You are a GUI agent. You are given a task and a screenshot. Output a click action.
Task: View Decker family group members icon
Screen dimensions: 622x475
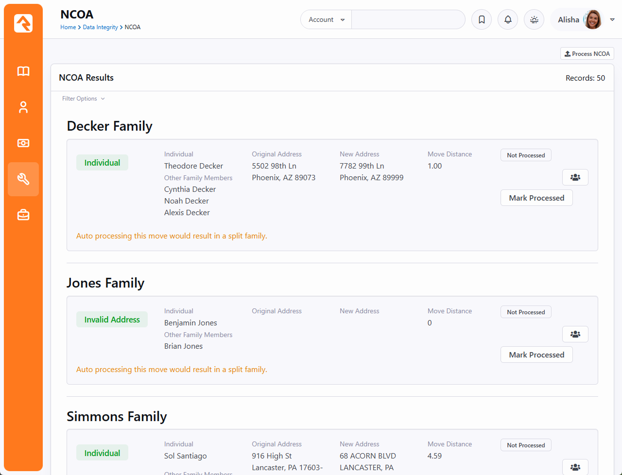click(575, 177)
